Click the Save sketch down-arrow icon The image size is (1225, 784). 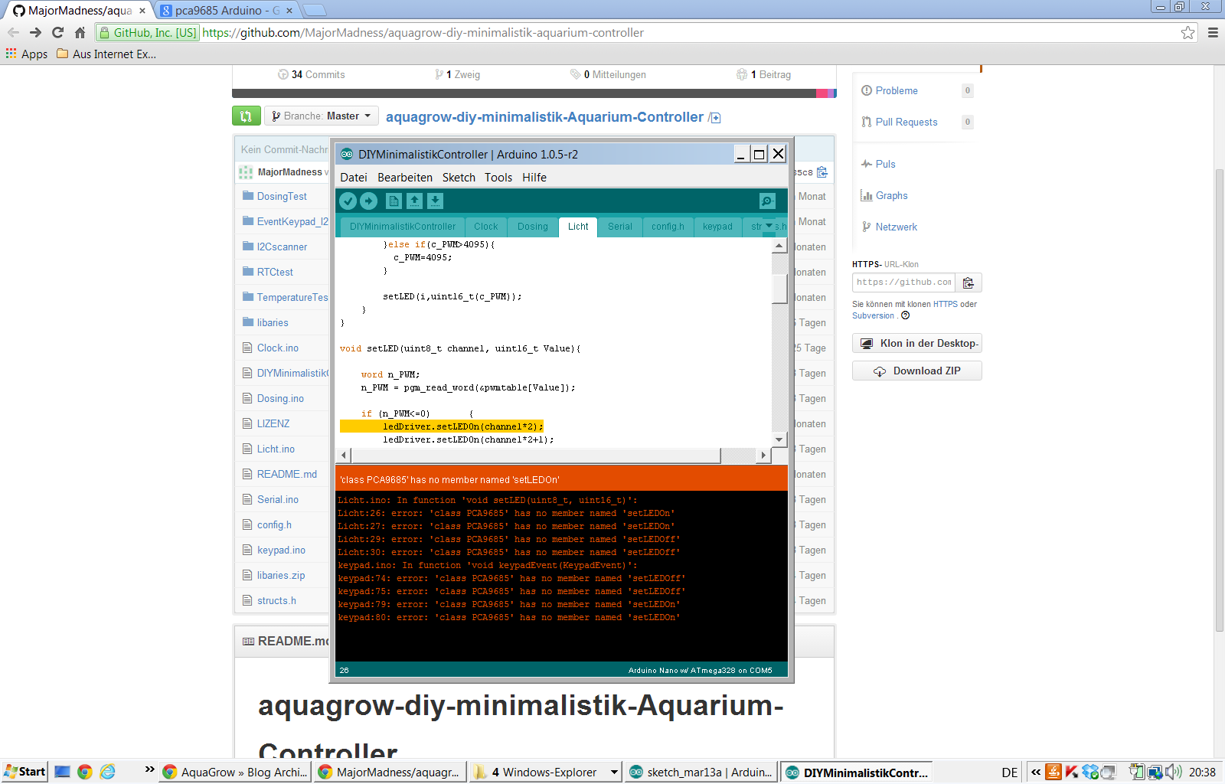(x=435, y=201)
